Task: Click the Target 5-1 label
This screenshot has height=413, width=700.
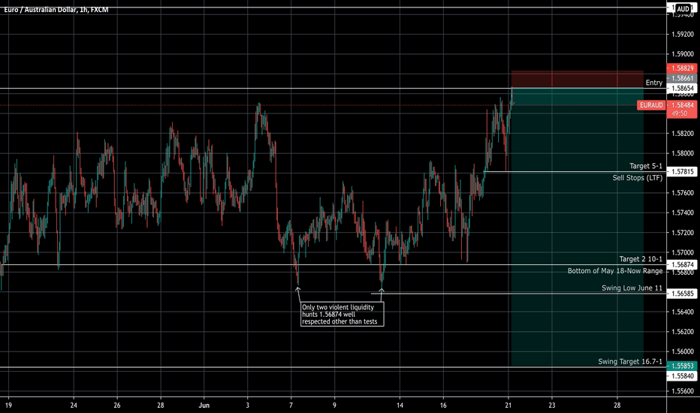Action: pyautogui.click(x=646, y=166)
